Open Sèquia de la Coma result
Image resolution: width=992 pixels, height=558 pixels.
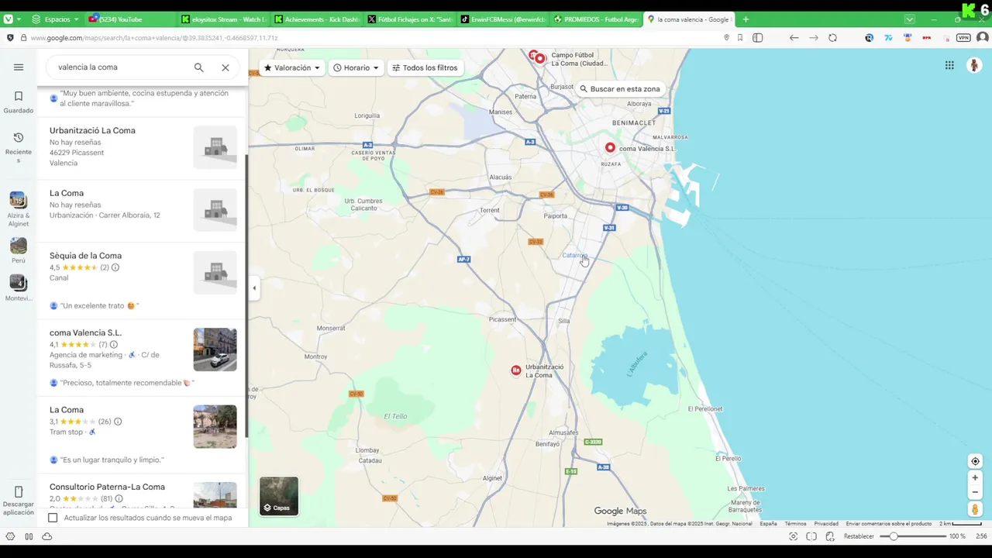[141, 280]
